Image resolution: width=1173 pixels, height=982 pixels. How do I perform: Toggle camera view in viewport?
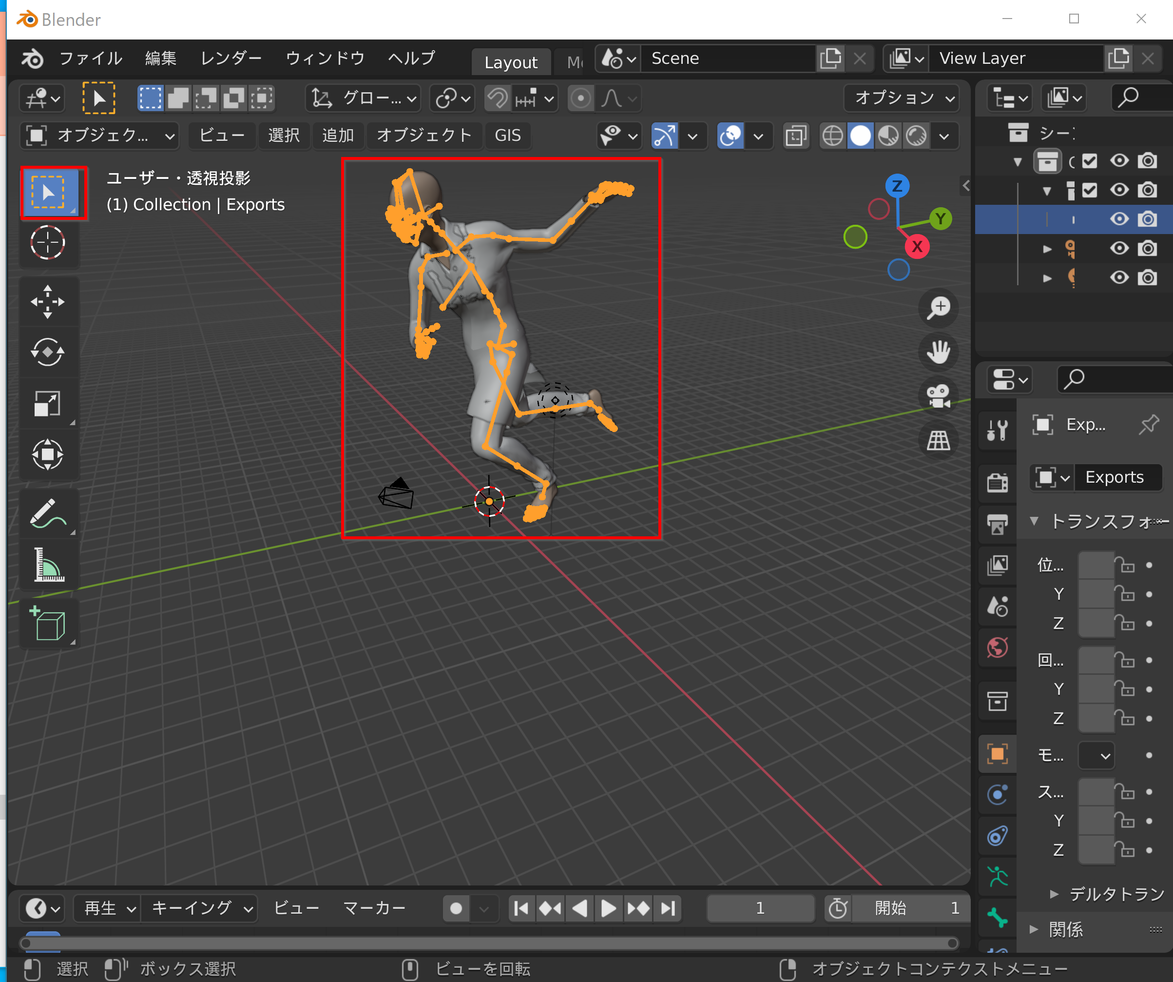tap(939, 396)
